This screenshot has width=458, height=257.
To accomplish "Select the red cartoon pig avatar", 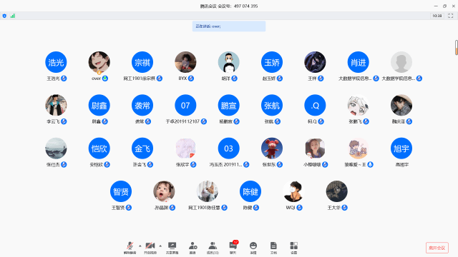I will click(x=272, y=148).
